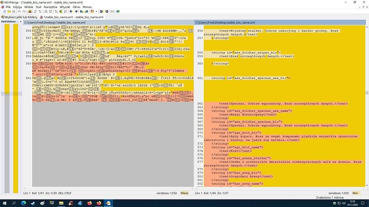The width and height of the screenshot is (369, 207).
Task: Click the right pane vertical scrollbar
Action: coord(367,106)
